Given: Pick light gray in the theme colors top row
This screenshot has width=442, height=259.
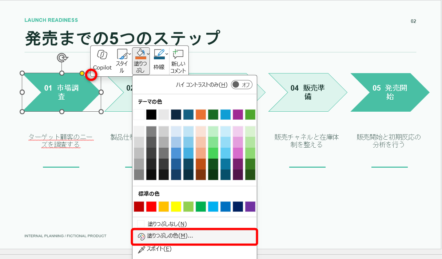Looking at the screenshot, I should pyautogui.click(x=164, y=115).
